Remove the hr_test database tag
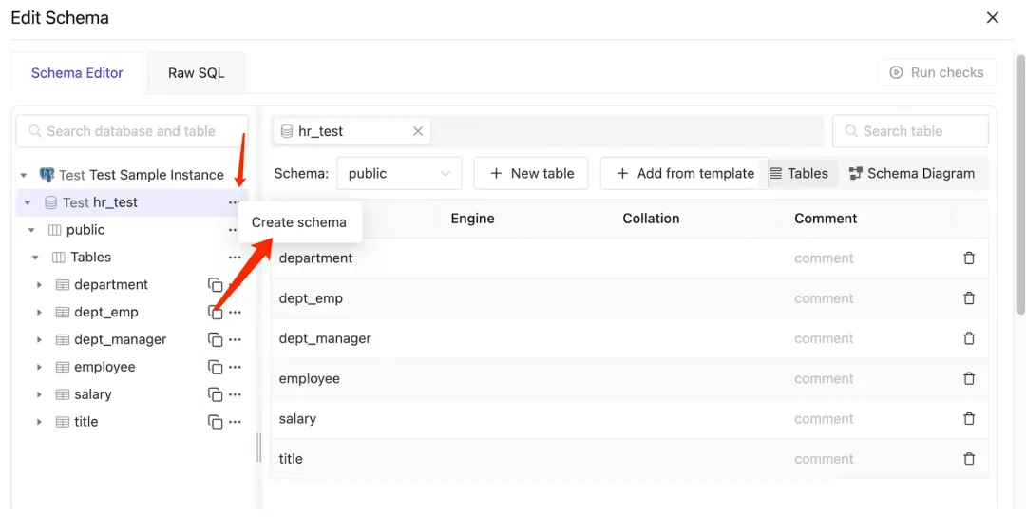This screenshot has width=1026, height=517. 418,131
